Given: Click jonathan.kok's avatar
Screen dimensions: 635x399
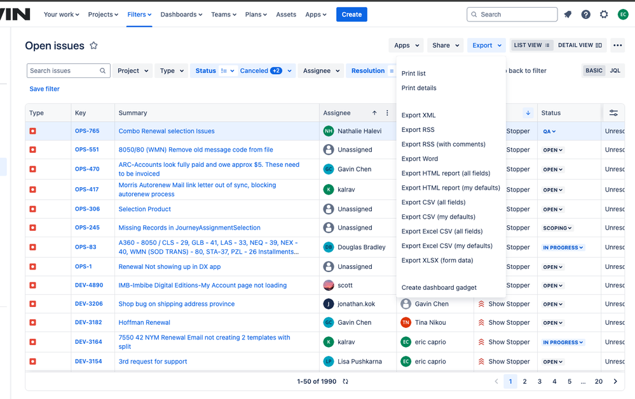Looking at the screenshot, I should 329,304.
